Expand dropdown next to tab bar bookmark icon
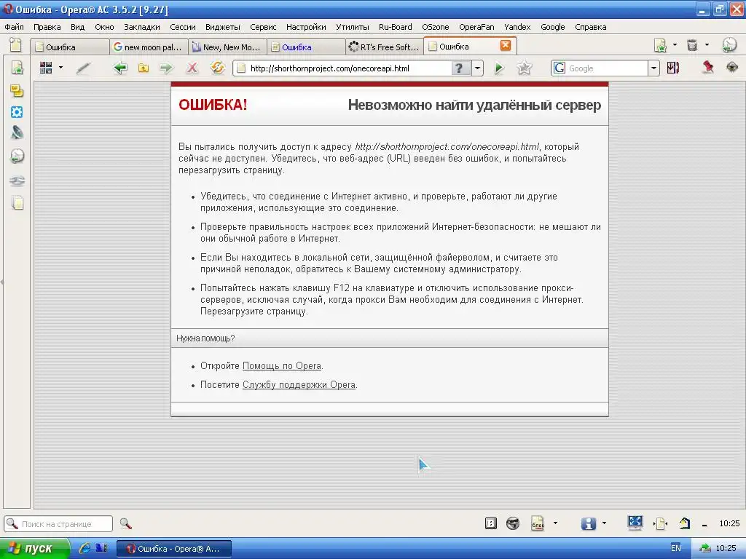This screenshot has width=746, height=559. click(675, 44)
